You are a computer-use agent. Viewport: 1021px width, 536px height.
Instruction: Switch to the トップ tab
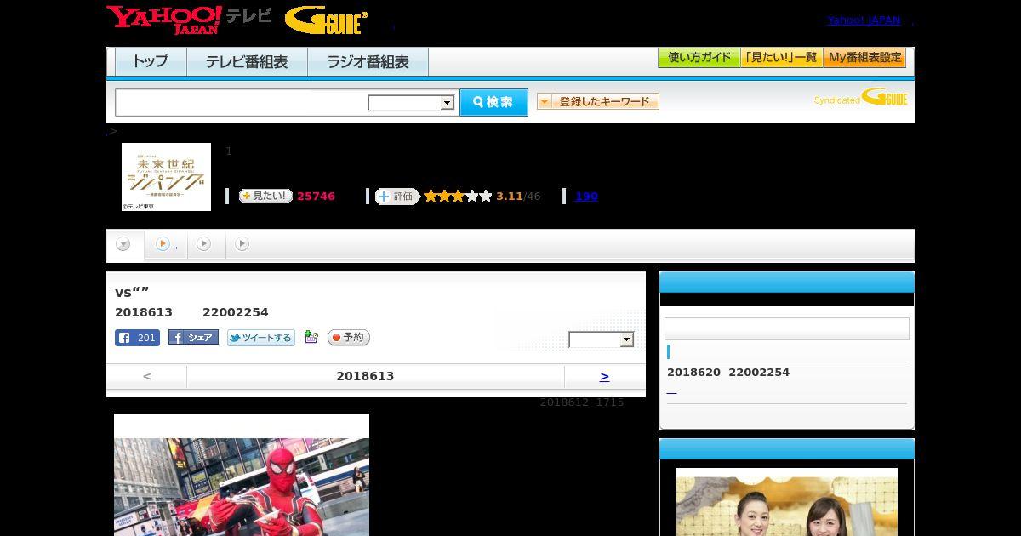coord(151,61)
